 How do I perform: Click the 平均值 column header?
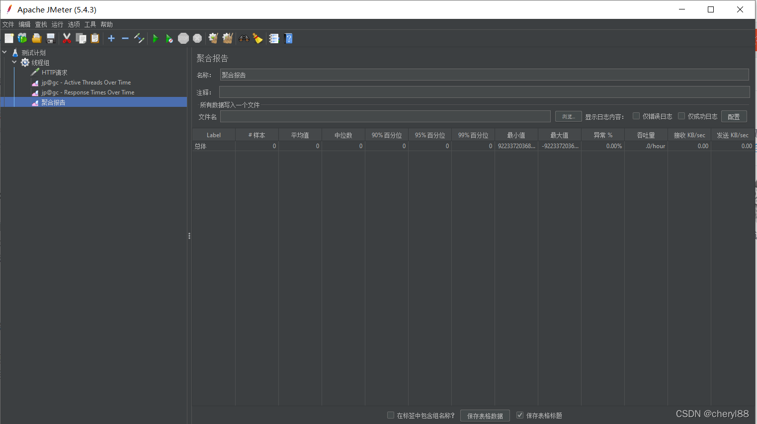click(x=300, y=135)
